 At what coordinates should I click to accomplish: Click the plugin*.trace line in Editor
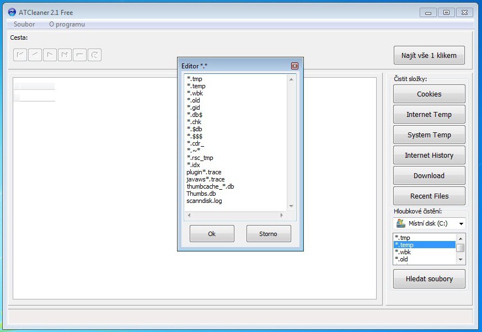tap(204, 172)
